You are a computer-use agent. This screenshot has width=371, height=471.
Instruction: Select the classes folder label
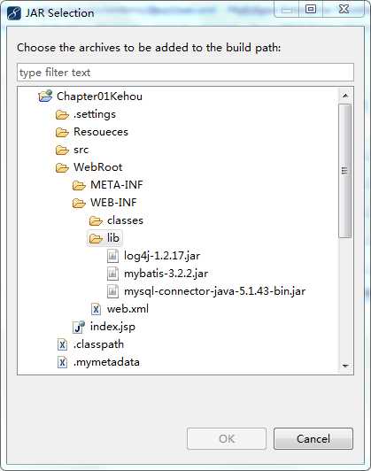[125, 220]
